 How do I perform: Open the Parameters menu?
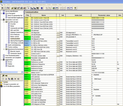pyautogui.click(x=27, y=5)
